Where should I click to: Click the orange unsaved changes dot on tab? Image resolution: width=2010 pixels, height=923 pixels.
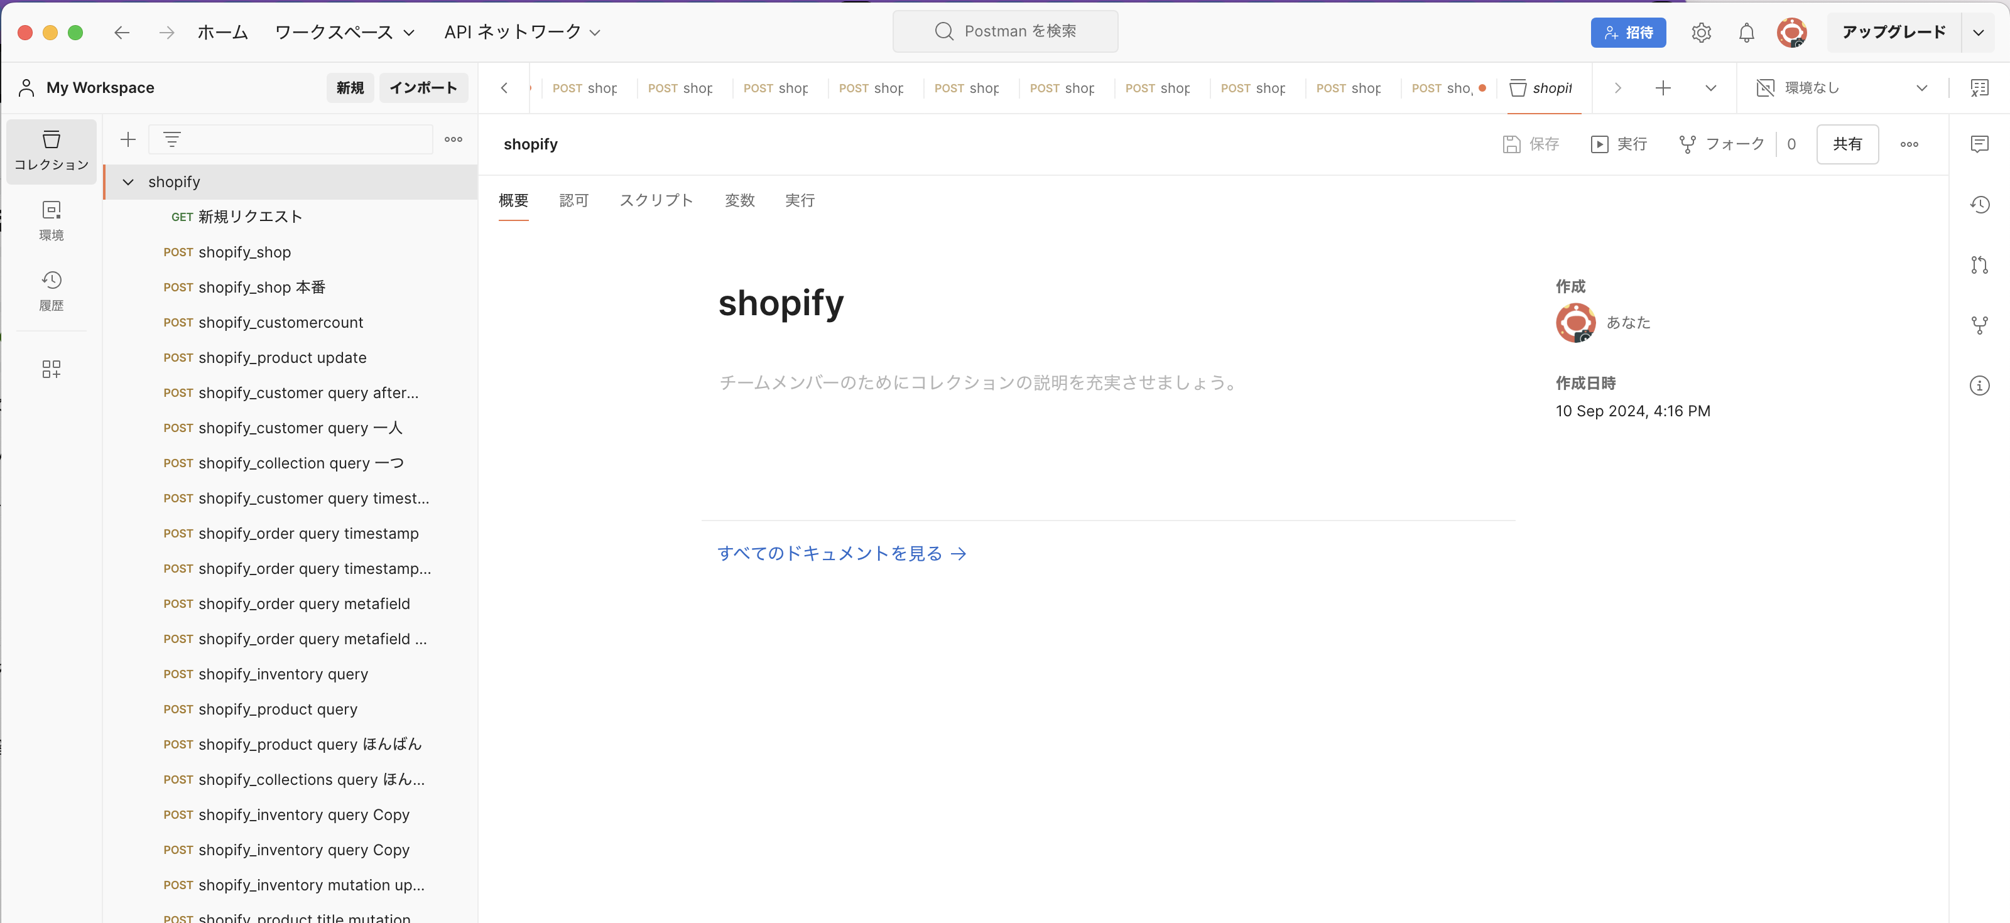(x=1482, y=88)
